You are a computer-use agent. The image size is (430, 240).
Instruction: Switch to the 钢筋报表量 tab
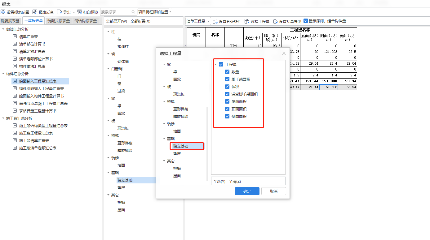tap(10, 21)
